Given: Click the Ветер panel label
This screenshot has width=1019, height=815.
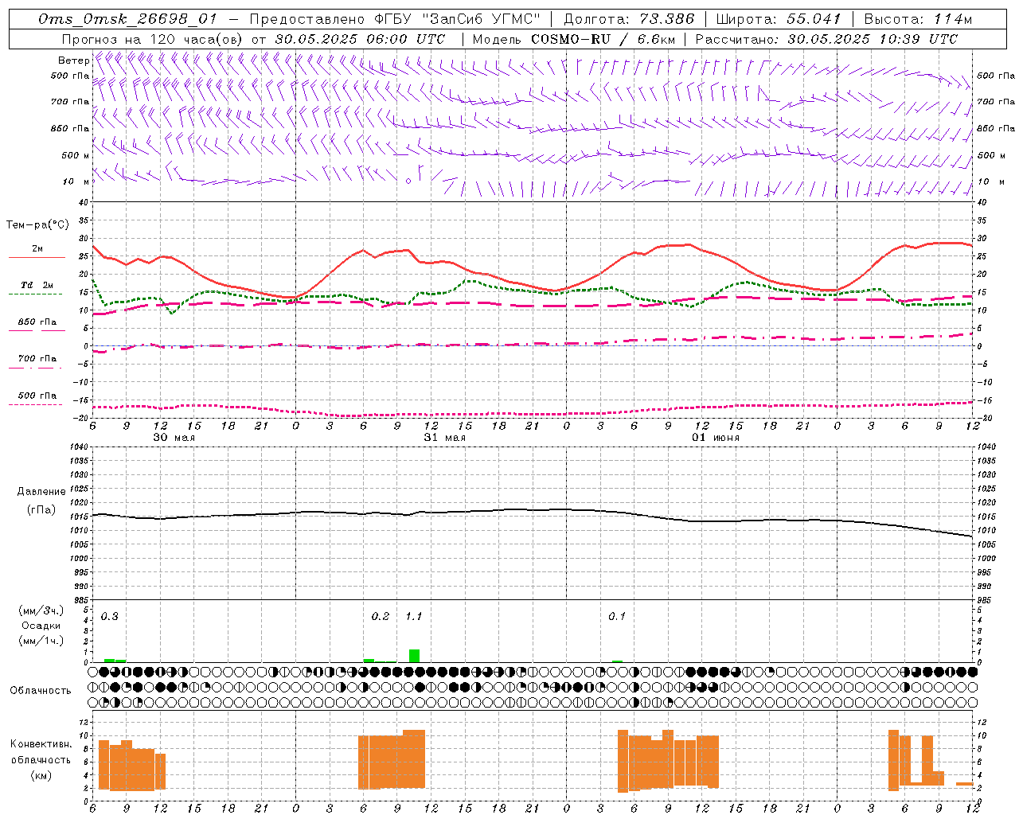Looking at the screenshot, I should coord(73,60).
